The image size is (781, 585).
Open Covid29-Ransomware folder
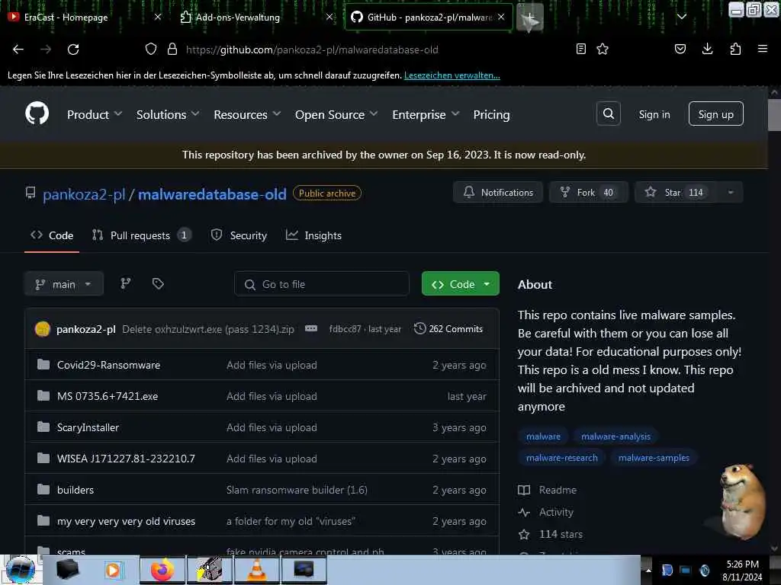[x=108, y=365]
